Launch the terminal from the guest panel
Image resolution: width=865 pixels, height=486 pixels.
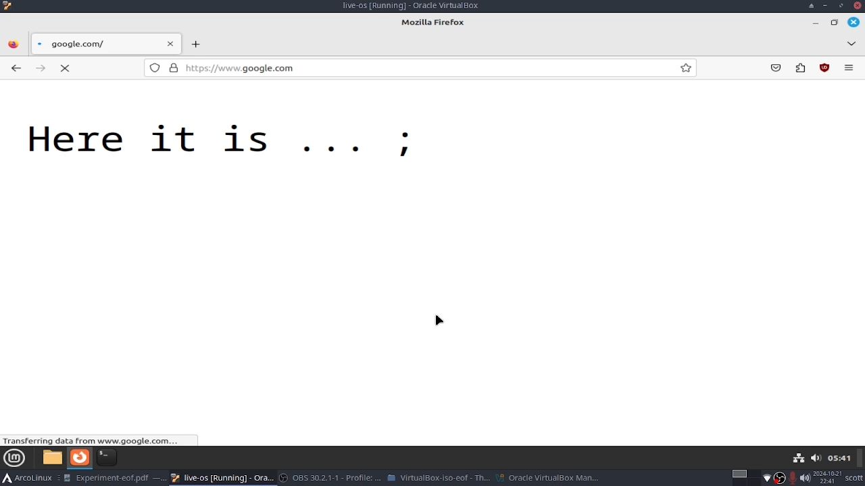point(106,458)
